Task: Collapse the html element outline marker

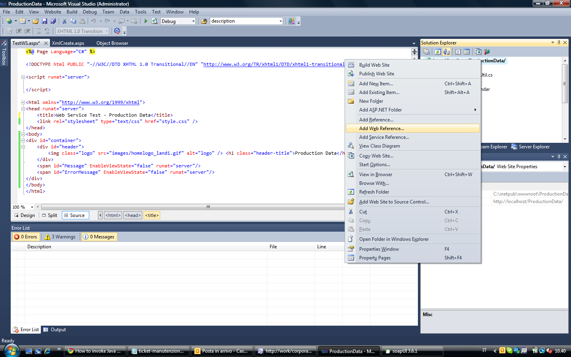Action: [x=23, y=103]
